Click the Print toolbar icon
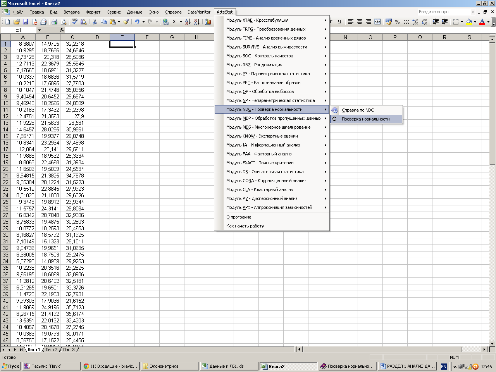Image resolution: width=496 pixels, height=372 pixels. pos(54,22)
